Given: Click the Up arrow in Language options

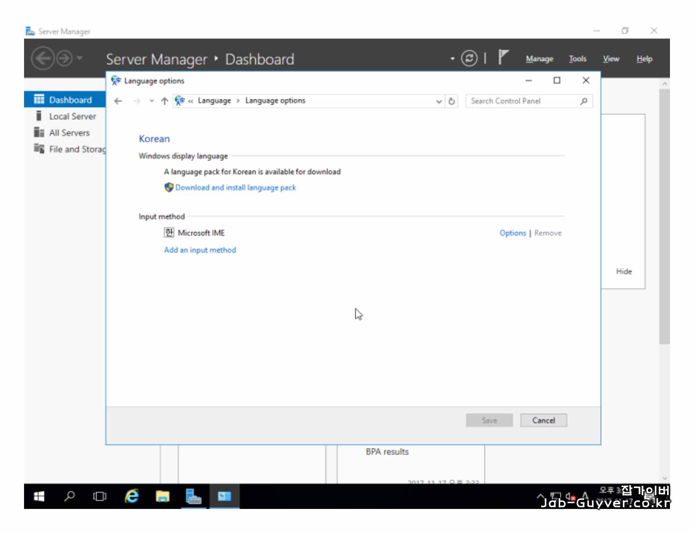Looking at the screenshot, I should click(x=164, y=101).
